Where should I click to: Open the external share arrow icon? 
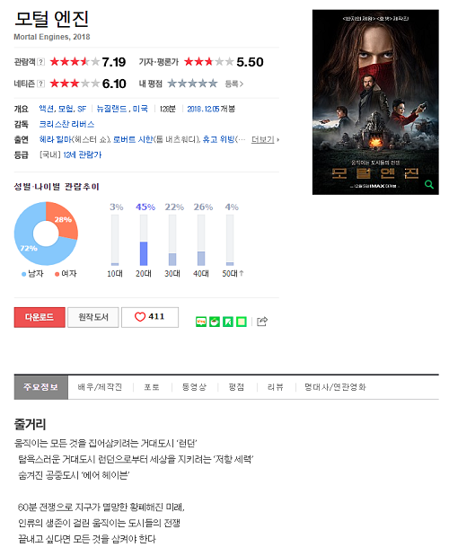(x=262, y=322)
